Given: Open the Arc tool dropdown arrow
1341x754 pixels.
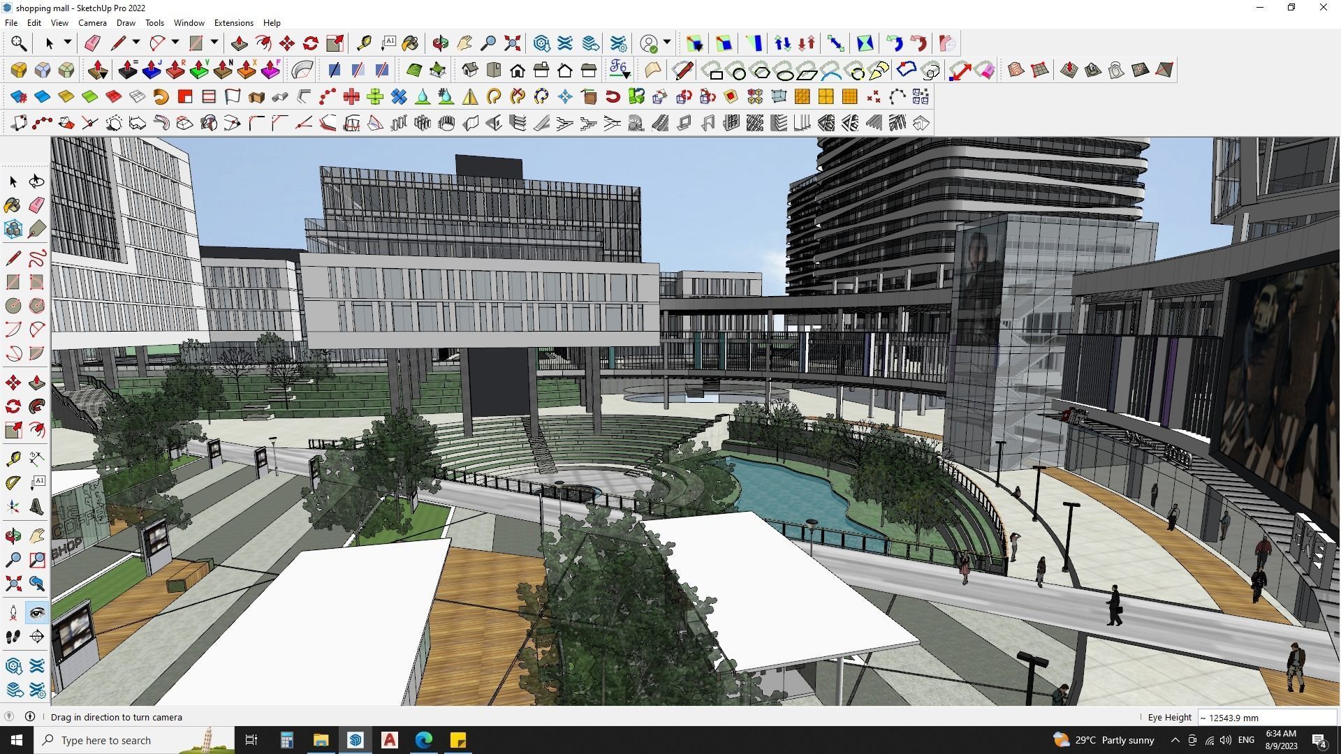Looking at the screenshot, I should [175, 43].
